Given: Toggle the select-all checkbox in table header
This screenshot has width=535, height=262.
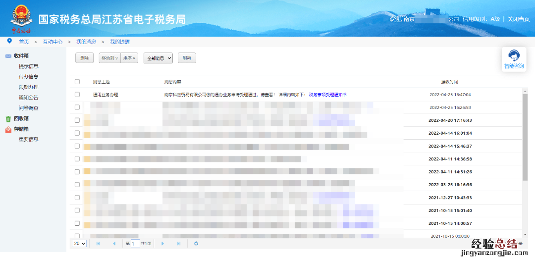Looking at the screenshot, I should click(x=77, y=82).
